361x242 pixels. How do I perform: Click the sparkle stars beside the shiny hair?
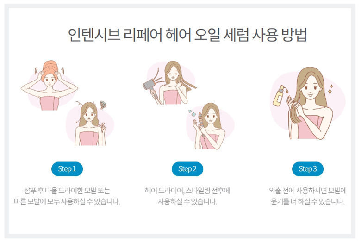[x=330, y=89]
